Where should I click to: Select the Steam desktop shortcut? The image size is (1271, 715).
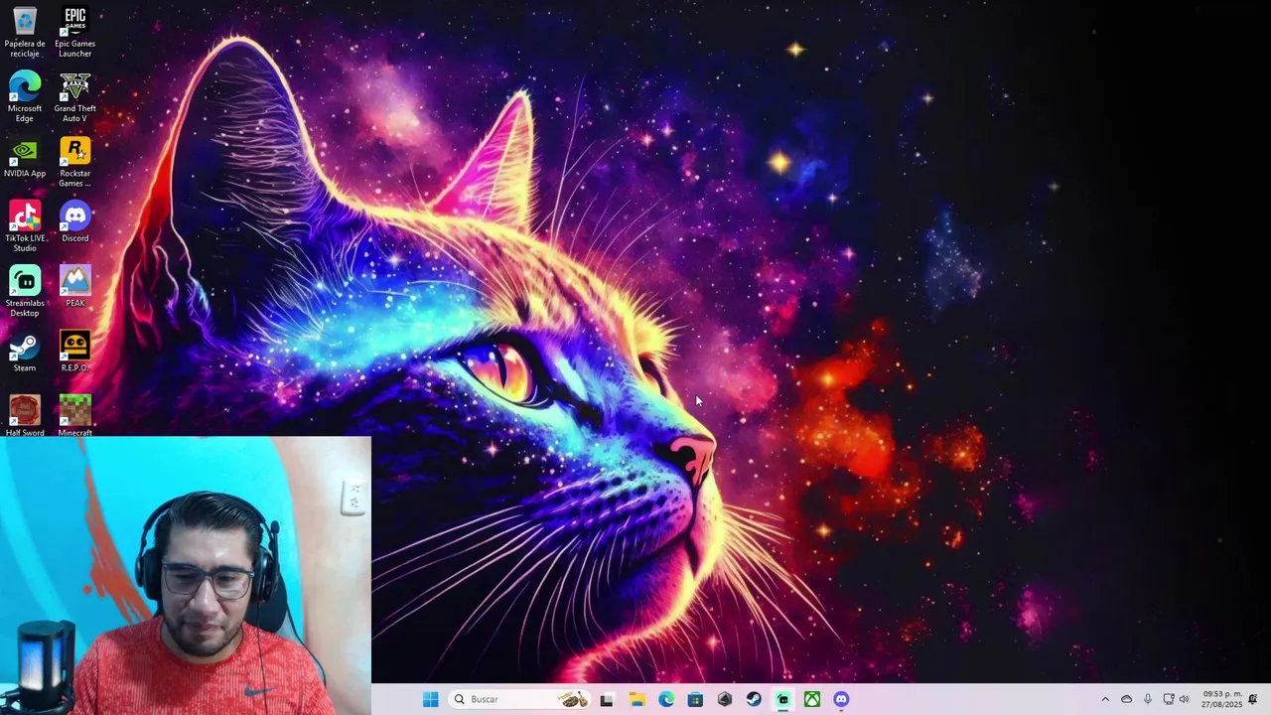25,353
